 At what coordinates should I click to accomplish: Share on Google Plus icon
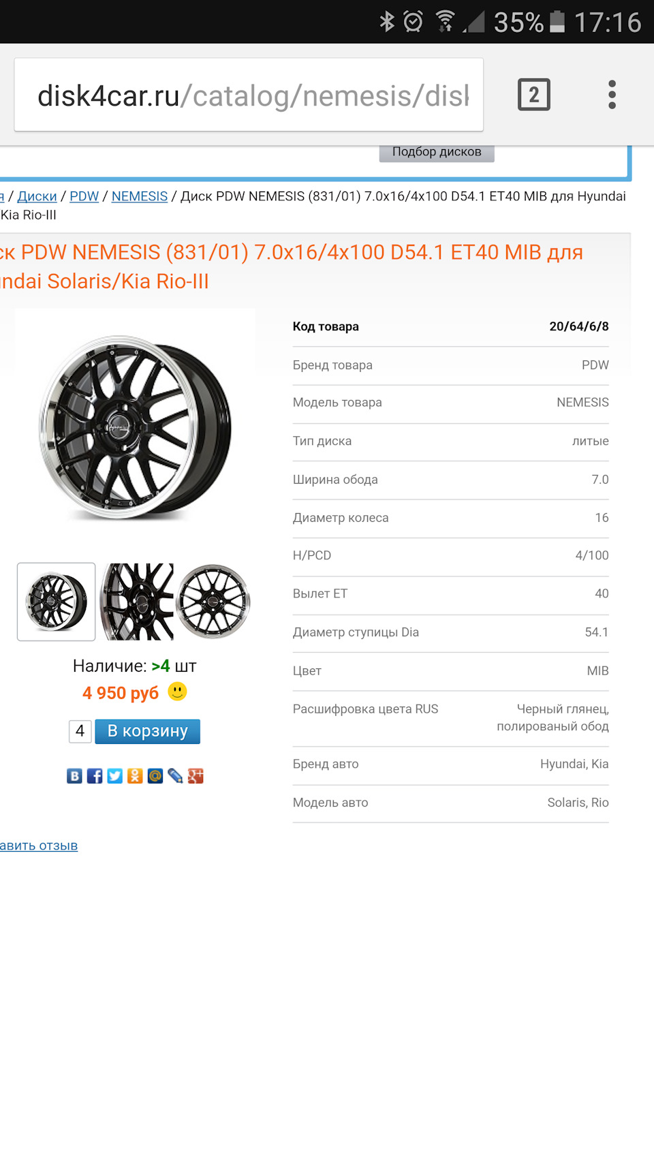pos(196,776)
